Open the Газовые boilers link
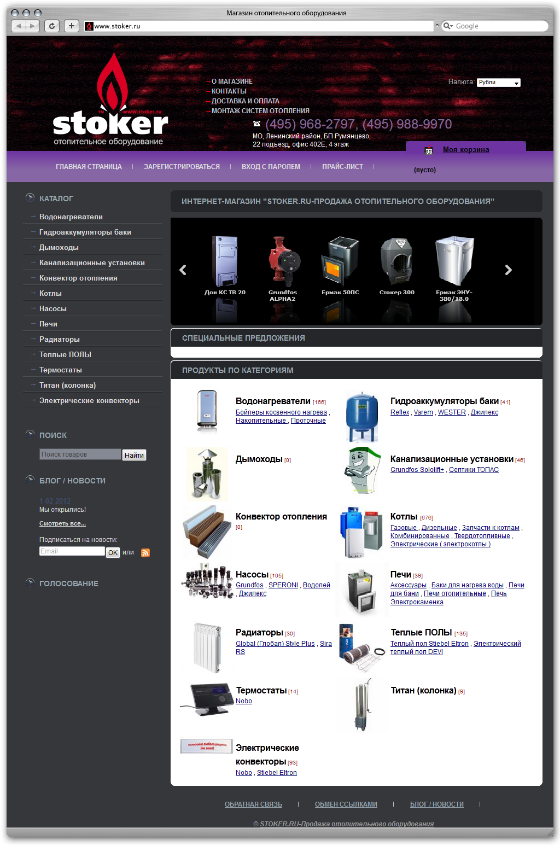 pos(404,528)
